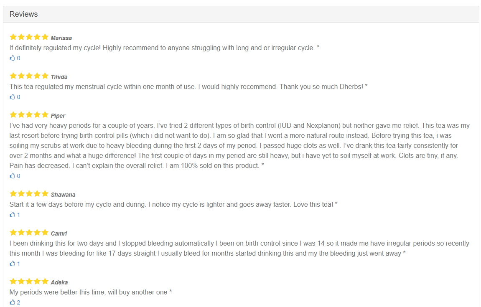The height and width of the screenshot is (307, 481).
Task: Click reviewer name Piper
Action: pyautogui.click(x=58, y=116)
